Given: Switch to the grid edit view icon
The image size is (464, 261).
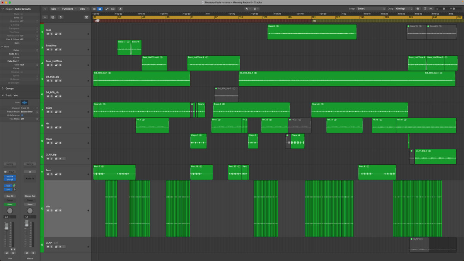Looking at the screenshot, I should coord(94,9).
